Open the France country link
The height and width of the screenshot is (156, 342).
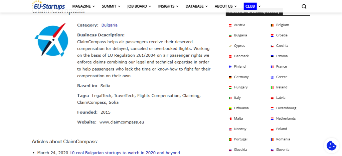[281, 66]
